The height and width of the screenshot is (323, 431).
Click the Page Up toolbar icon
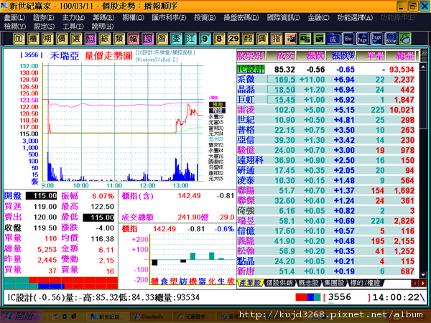click(x=362, y=39)
